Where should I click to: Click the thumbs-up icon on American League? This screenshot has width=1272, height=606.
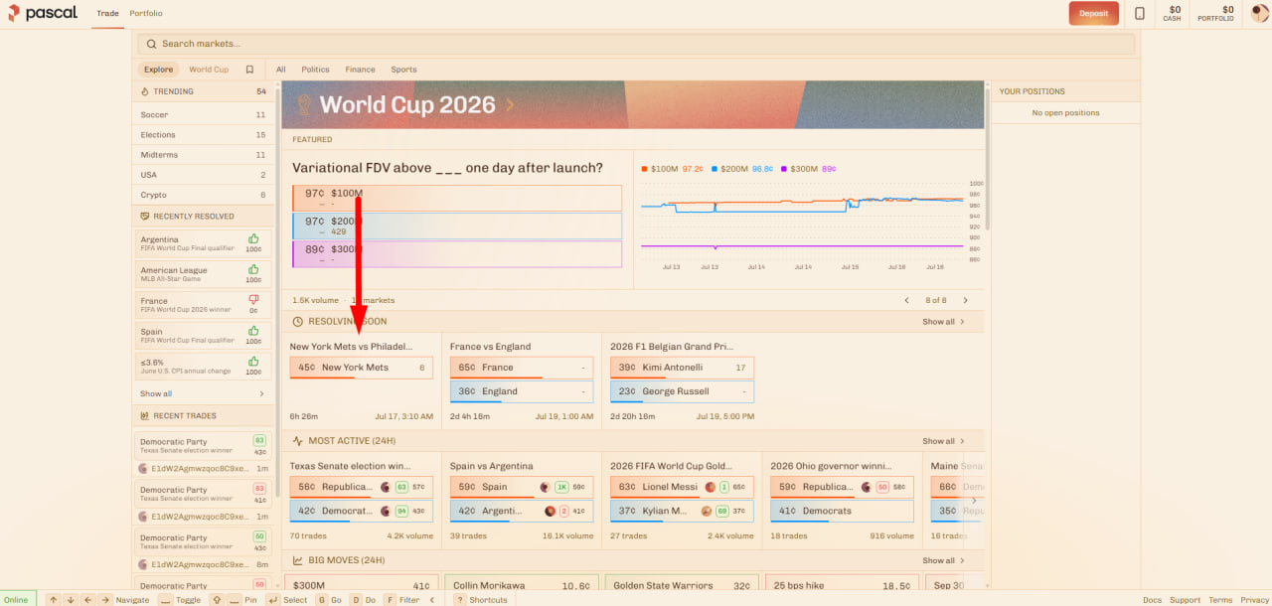point(253,270)
